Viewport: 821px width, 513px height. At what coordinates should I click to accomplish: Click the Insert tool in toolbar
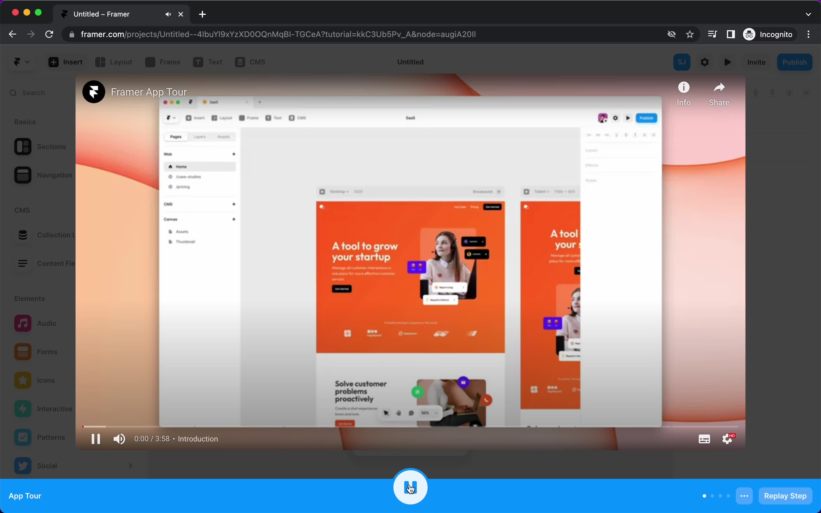66,62
